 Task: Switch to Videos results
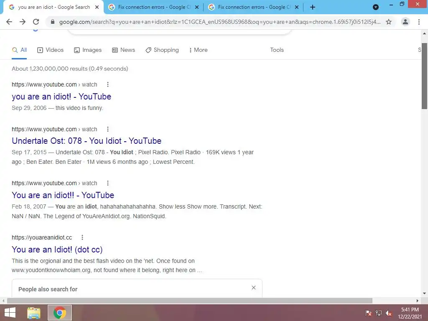(51, 50)
